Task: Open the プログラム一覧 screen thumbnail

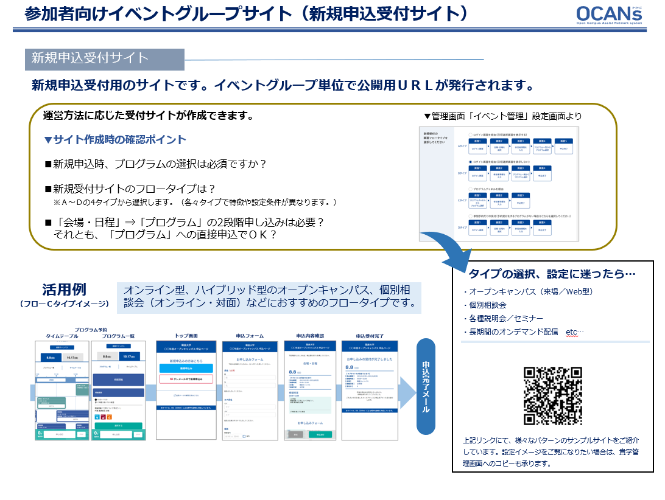Action: (x=118, y=391)
